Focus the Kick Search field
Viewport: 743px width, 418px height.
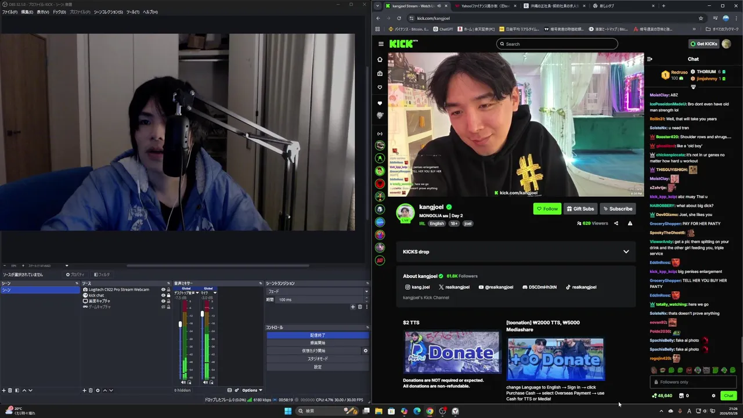coord(557,44)
